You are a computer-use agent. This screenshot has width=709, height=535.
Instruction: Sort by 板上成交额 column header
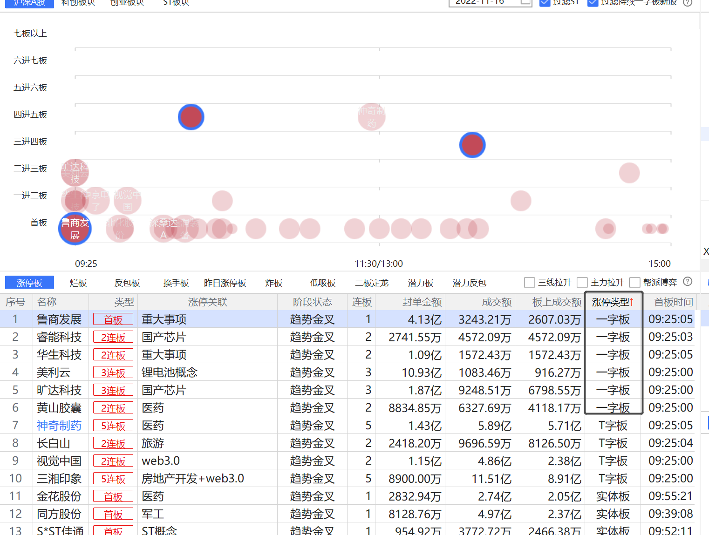(x=550, y=302)
